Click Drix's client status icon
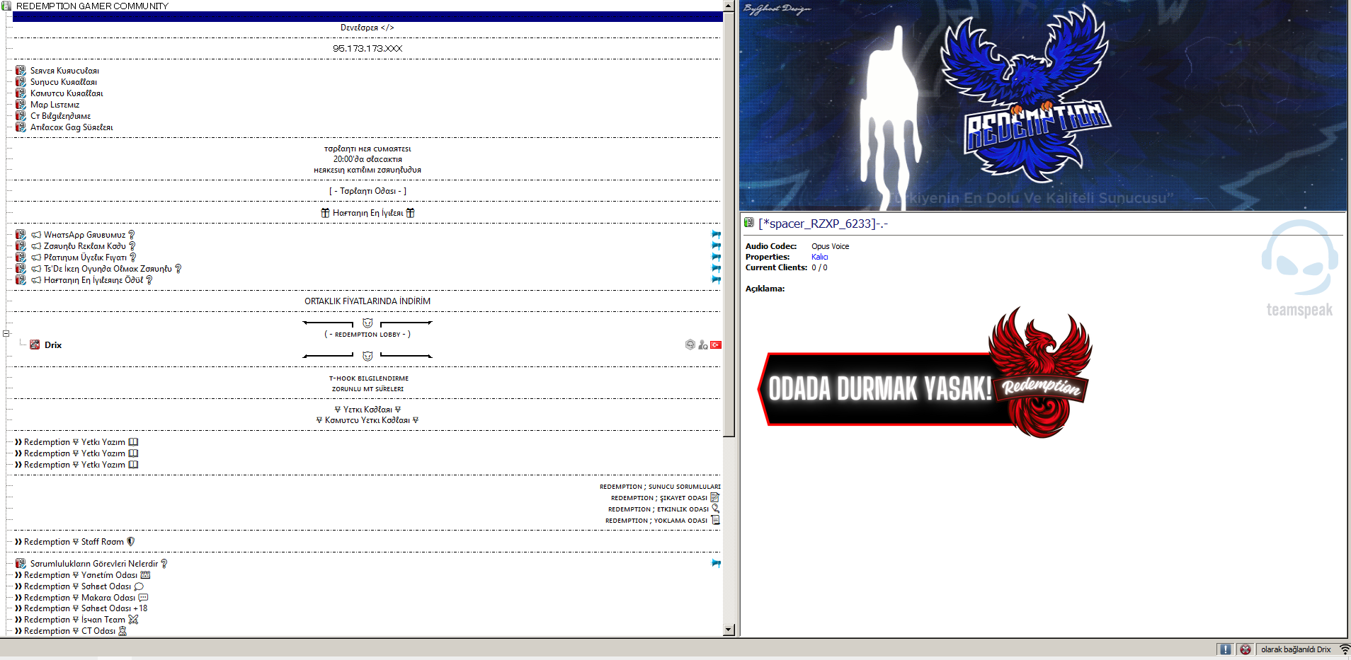The height and width of the screenshot is (660, 1351). coord(35,345)
